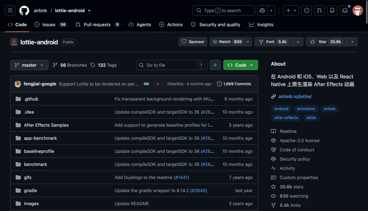
Task: Open the Copilot chat icon
Action: [x=262, y=11]
